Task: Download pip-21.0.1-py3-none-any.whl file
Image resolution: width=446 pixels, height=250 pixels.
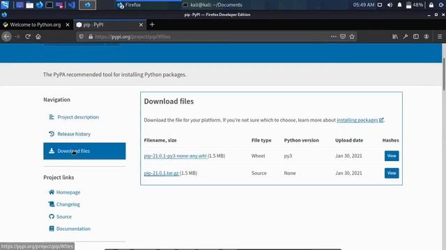Action: (175, 156)
